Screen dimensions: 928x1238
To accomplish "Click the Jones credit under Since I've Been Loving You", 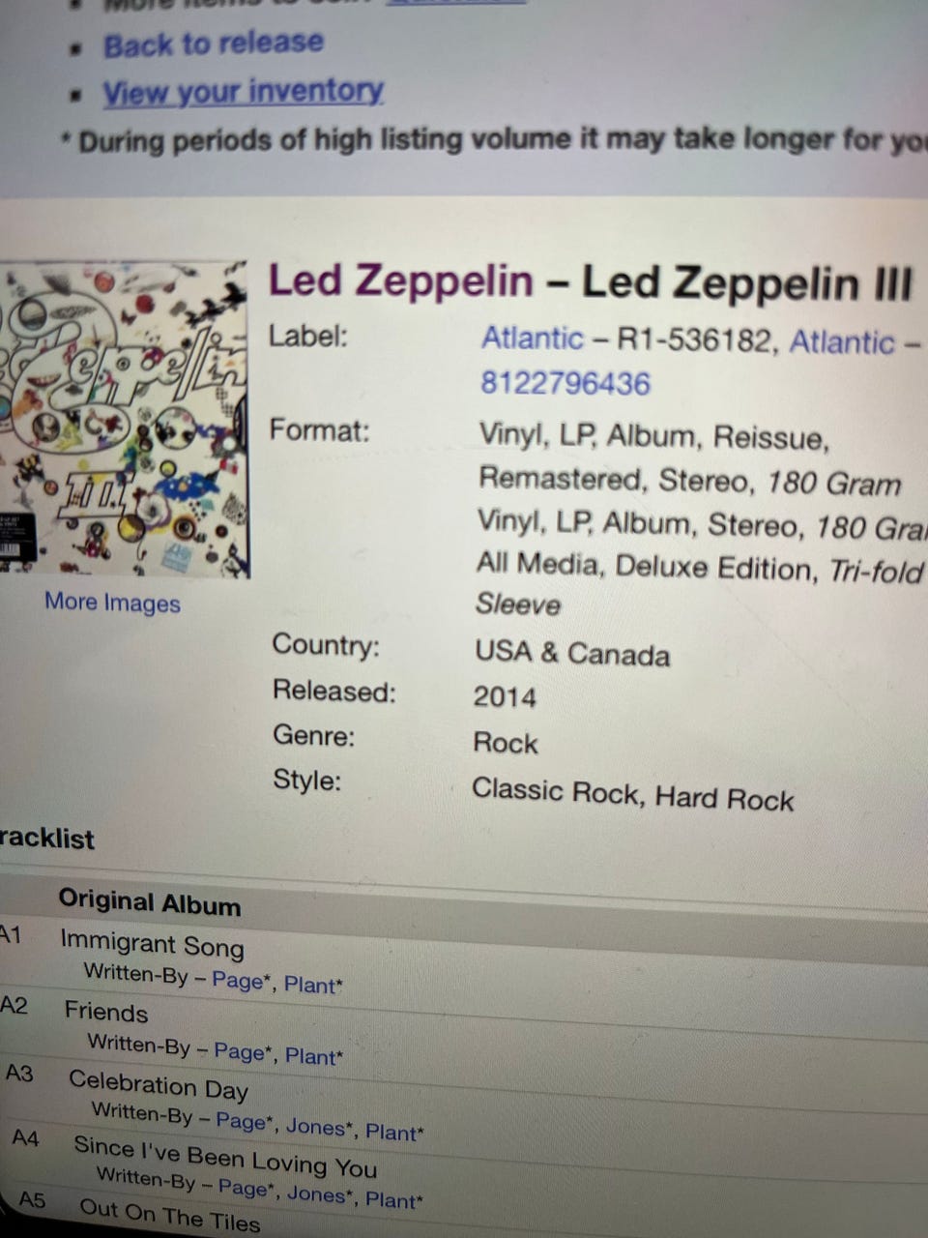I will coord(316,1194).
